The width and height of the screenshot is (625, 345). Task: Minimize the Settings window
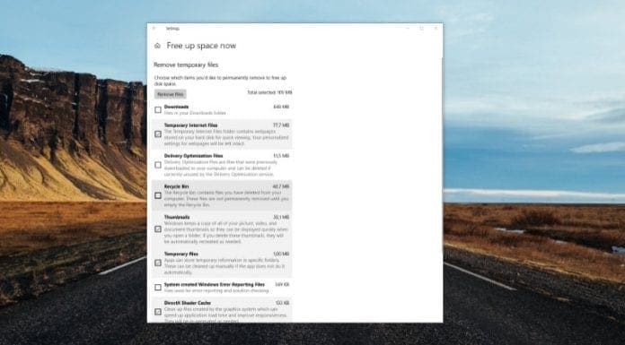tap(408, 29)
